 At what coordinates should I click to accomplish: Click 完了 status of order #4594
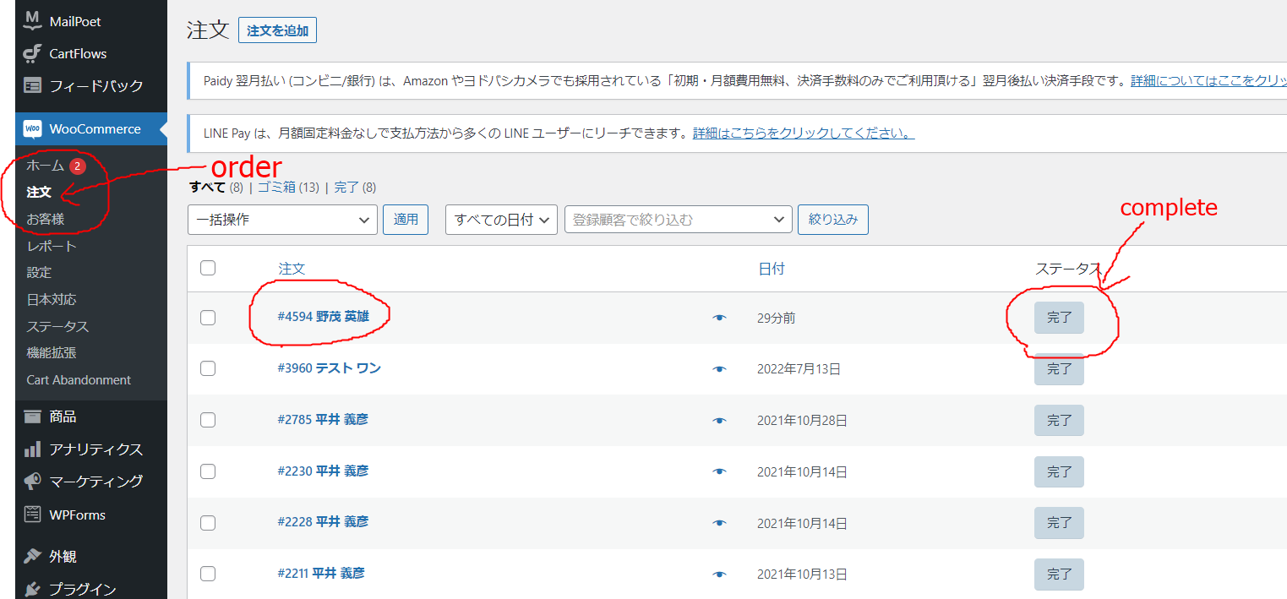point(1059,318)
